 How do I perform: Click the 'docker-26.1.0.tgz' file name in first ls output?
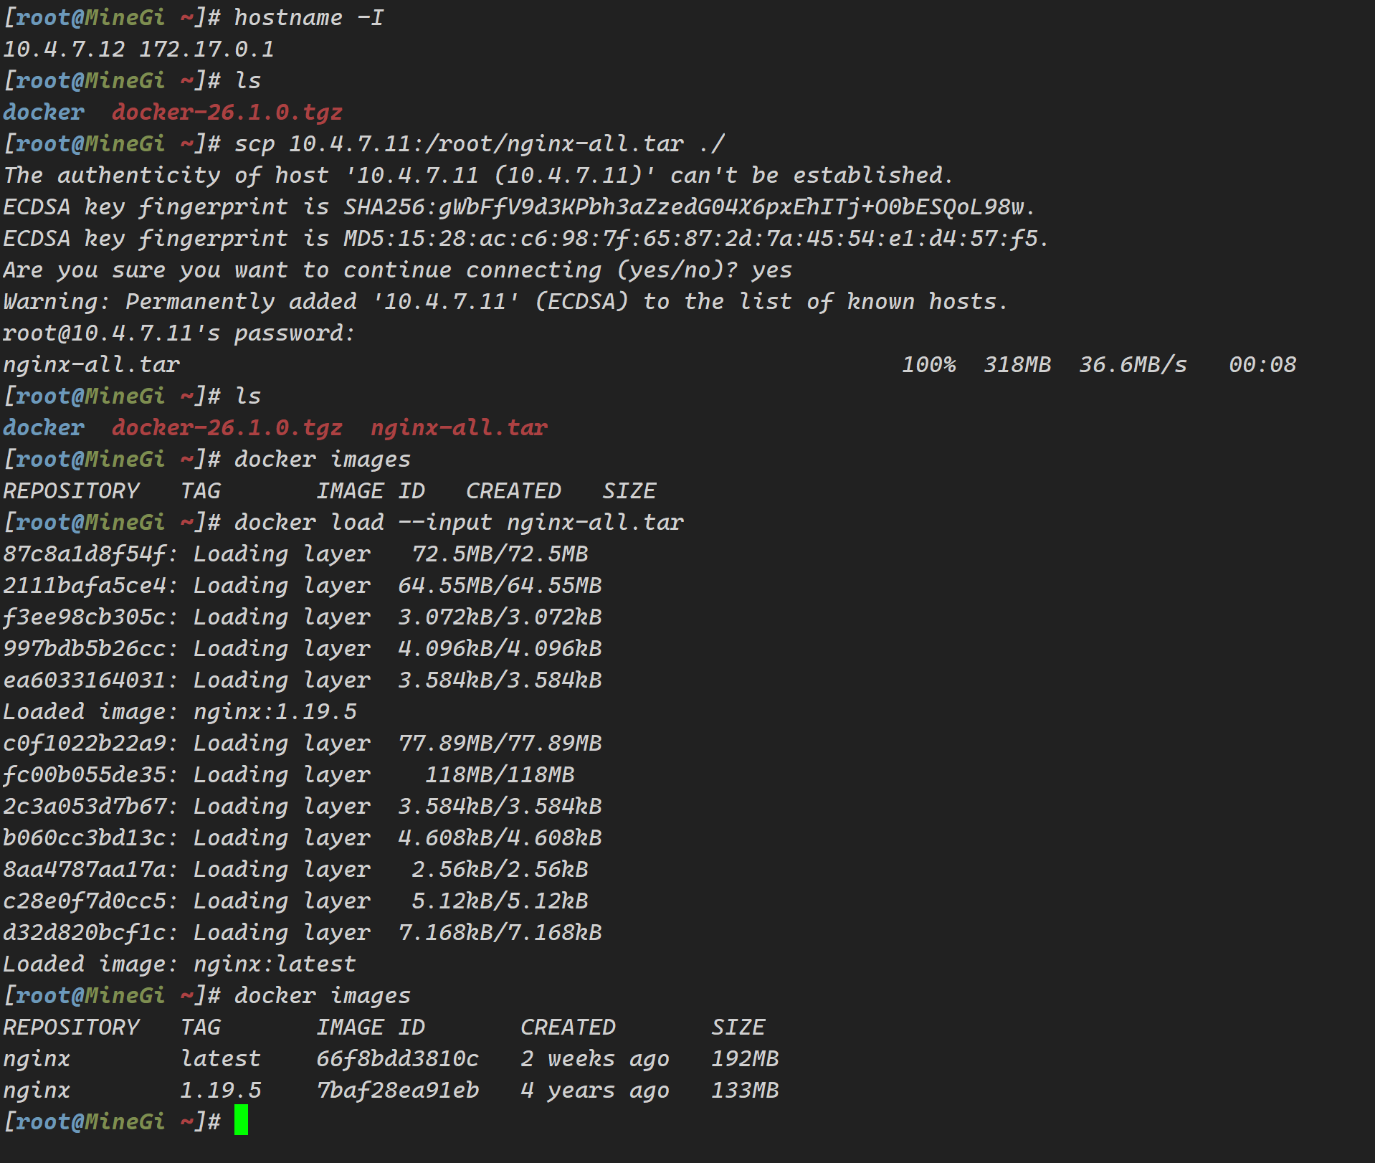click(x=227, y=112)
